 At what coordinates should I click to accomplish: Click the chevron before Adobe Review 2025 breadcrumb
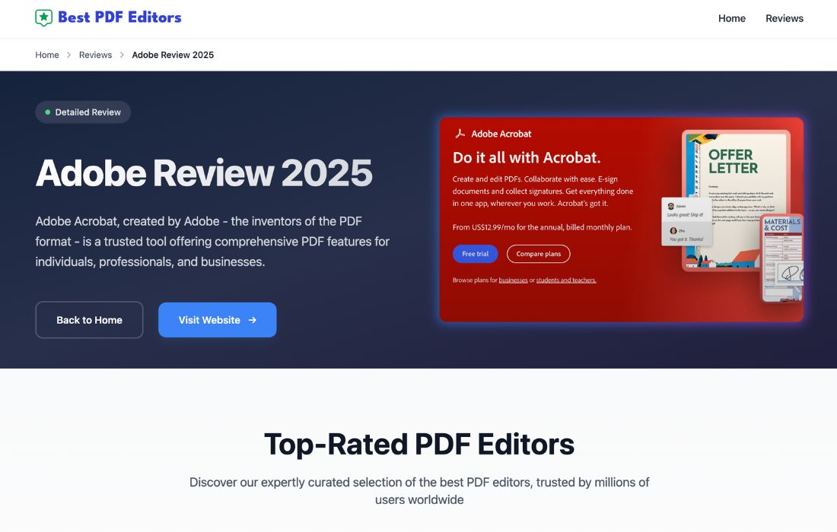pyautogui.click(x=122, y=55)
